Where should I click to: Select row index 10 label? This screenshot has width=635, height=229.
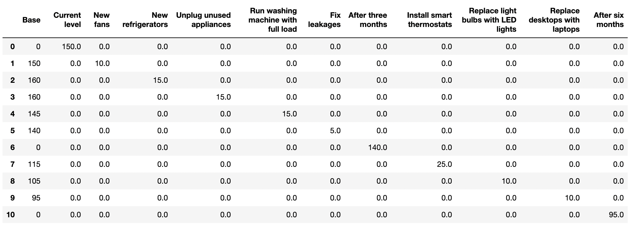click(10, 215)
